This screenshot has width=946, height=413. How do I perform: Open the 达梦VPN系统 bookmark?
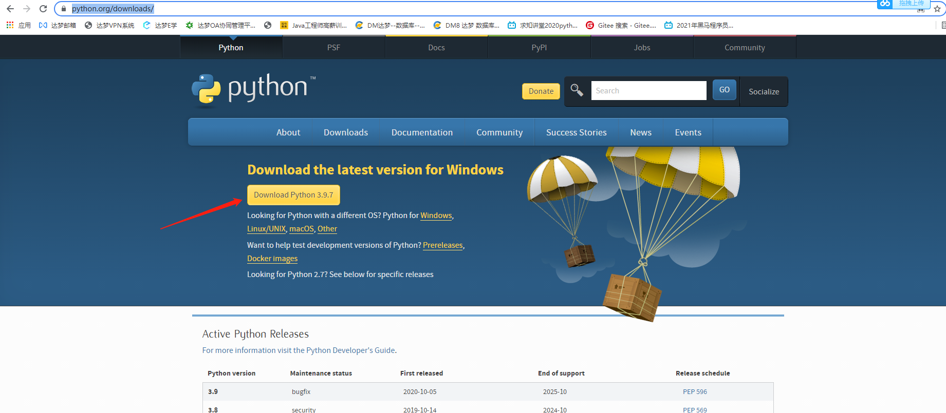tap(109, 25)
